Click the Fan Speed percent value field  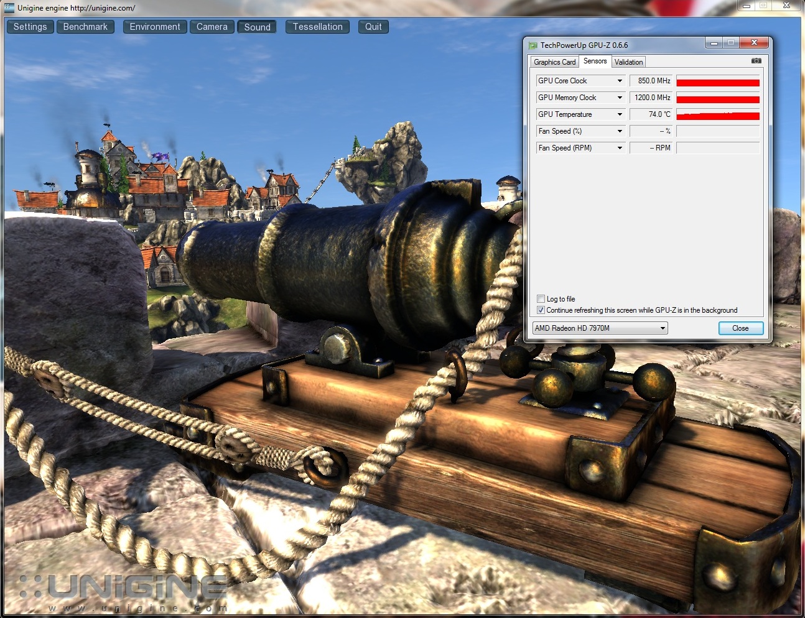click(651, 131)
